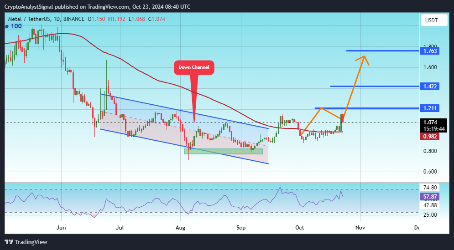The height and width of the screenshot is (250, 454).
Task: Click the 25.00 RSI axis label
Action: point(430,215)
